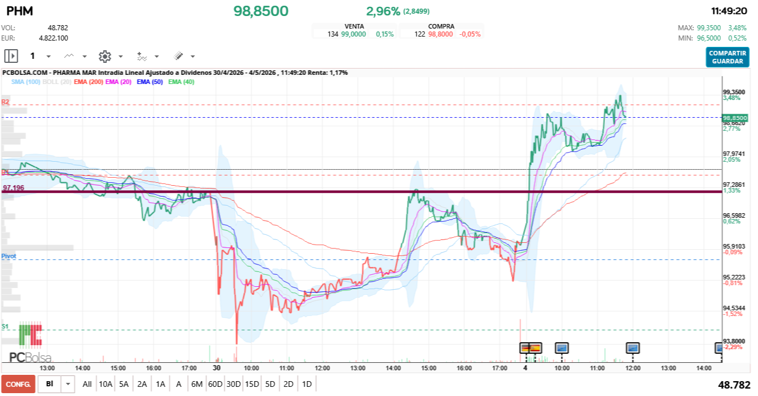Select the 15D time range

(x=252, y=385)
